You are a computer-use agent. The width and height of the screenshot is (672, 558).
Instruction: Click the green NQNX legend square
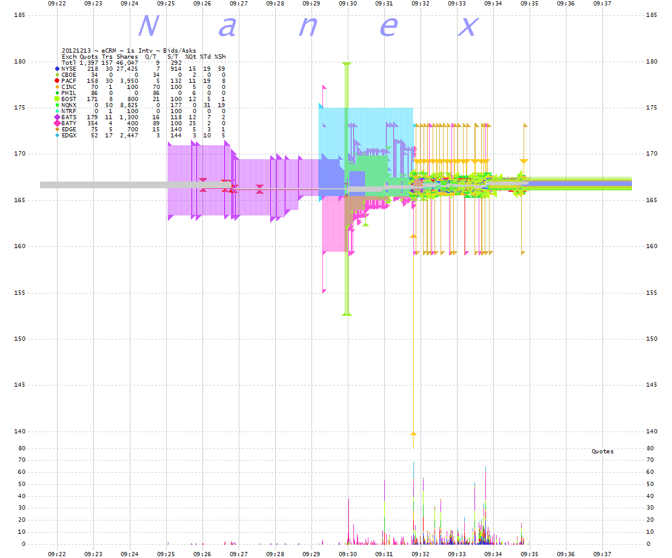(57, 105)
